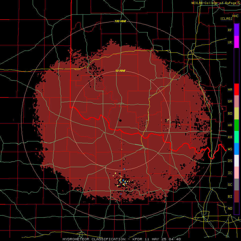This screenshot has width=241, height=241.
Task: Click the RA light green legend swatch
Action: pos(236,137)
